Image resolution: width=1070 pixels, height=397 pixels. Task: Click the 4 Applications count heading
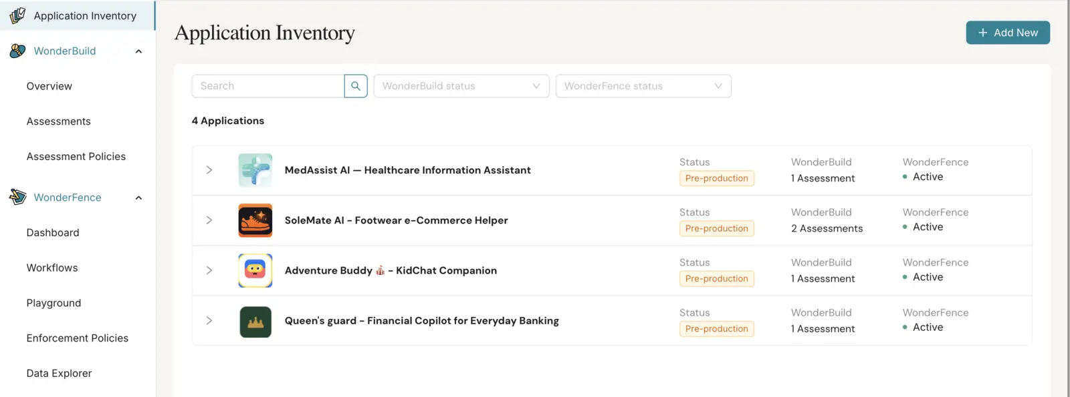[x=228, y=121]
